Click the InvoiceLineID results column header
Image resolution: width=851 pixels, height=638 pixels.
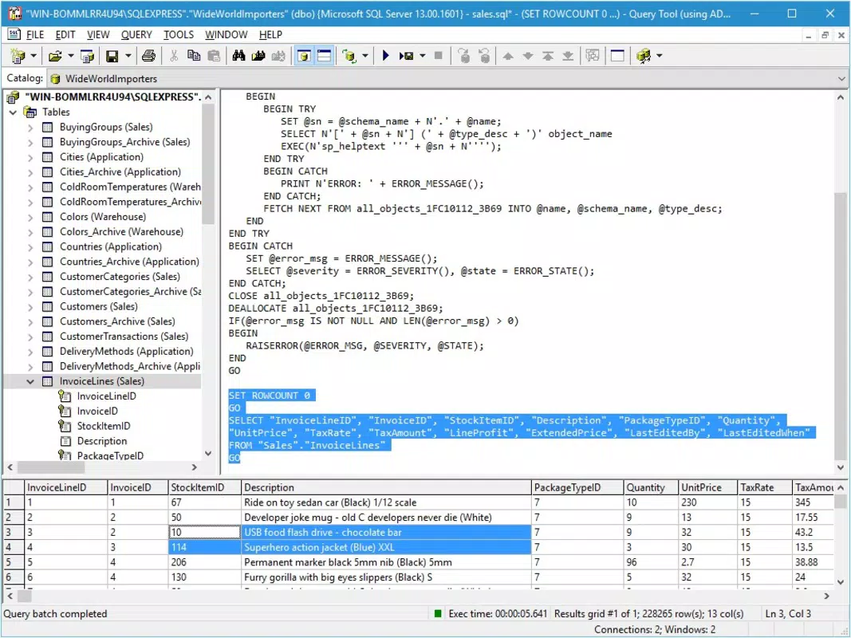coord(66,488)
